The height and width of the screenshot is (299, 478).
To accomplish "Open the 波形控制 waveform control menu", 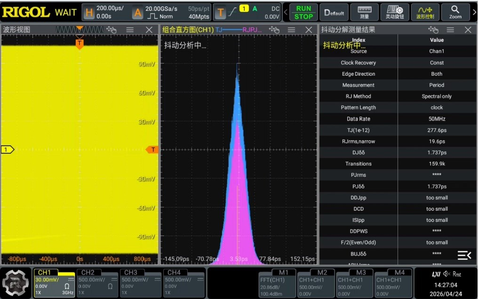I will pyautogui.click(x=425, y=13).
